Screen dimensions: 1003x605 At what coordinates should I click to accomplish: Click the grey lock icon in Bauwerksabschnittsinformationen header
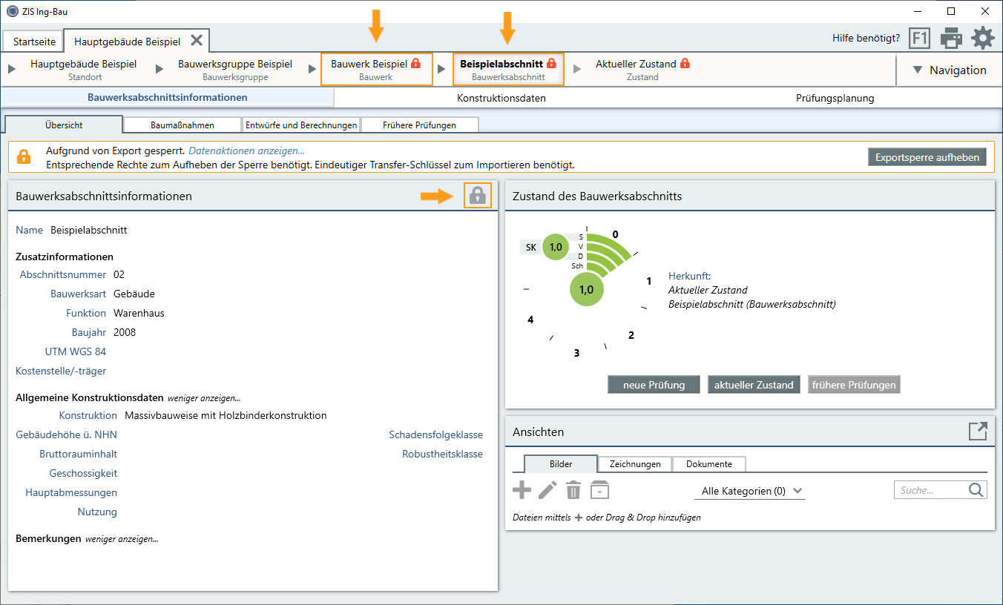point(478,196)
